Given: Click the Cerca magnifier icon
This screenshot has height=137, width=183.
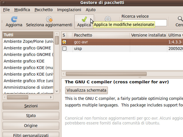Looking at the screenshot, I should [x=180, y=19].
